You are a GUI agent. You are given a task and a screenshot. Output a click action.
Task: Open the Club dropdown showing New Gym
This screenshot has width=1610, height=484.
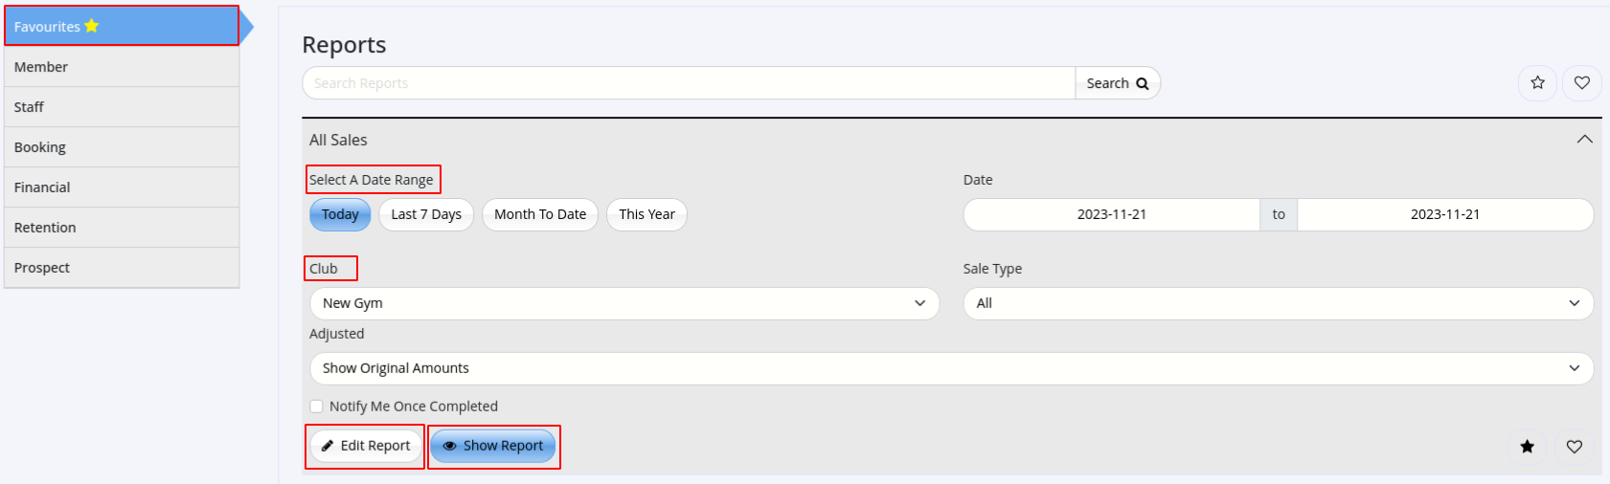624,303
